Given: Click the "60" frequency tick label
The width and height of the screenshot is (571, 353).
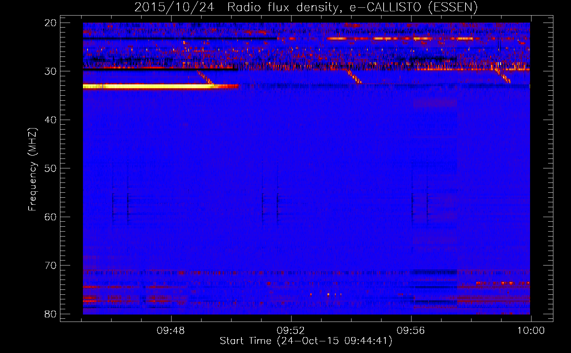Looking at the screenshot, I should 50,217.
